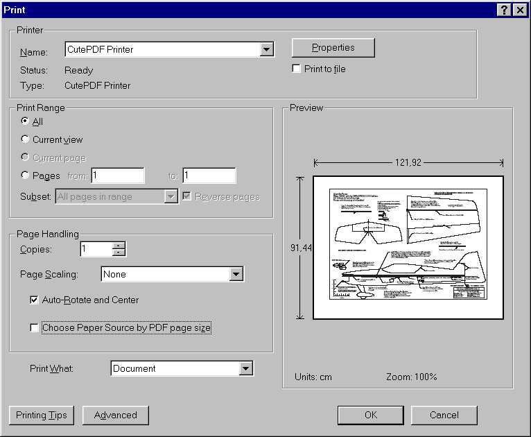Select the All print range option
Screen dimensions: 531x437
[x=25, y=121]
